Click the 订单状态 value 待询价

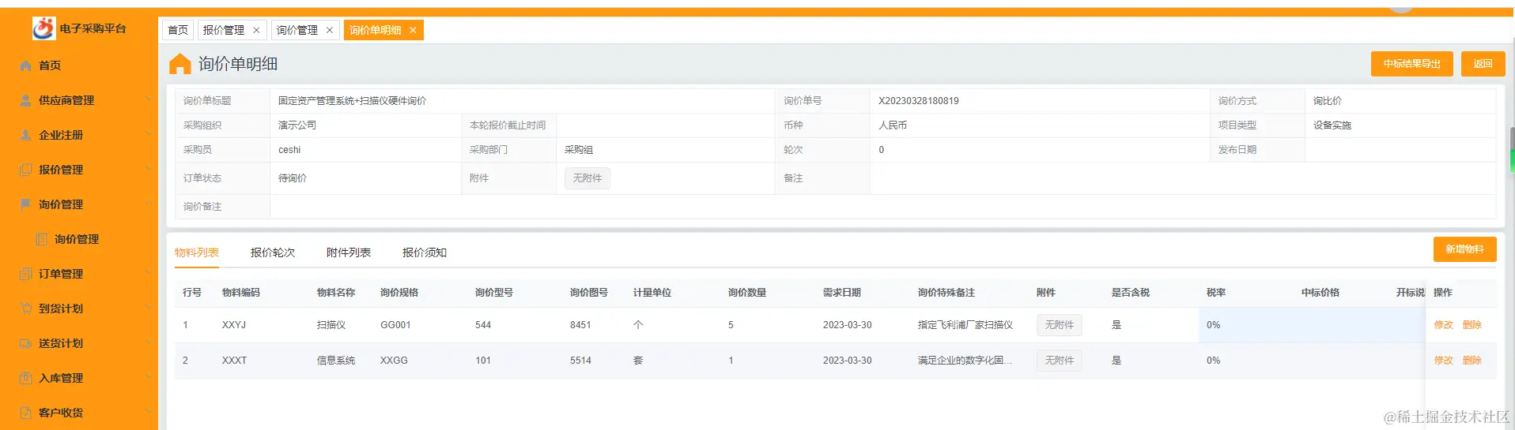point(293,178)
